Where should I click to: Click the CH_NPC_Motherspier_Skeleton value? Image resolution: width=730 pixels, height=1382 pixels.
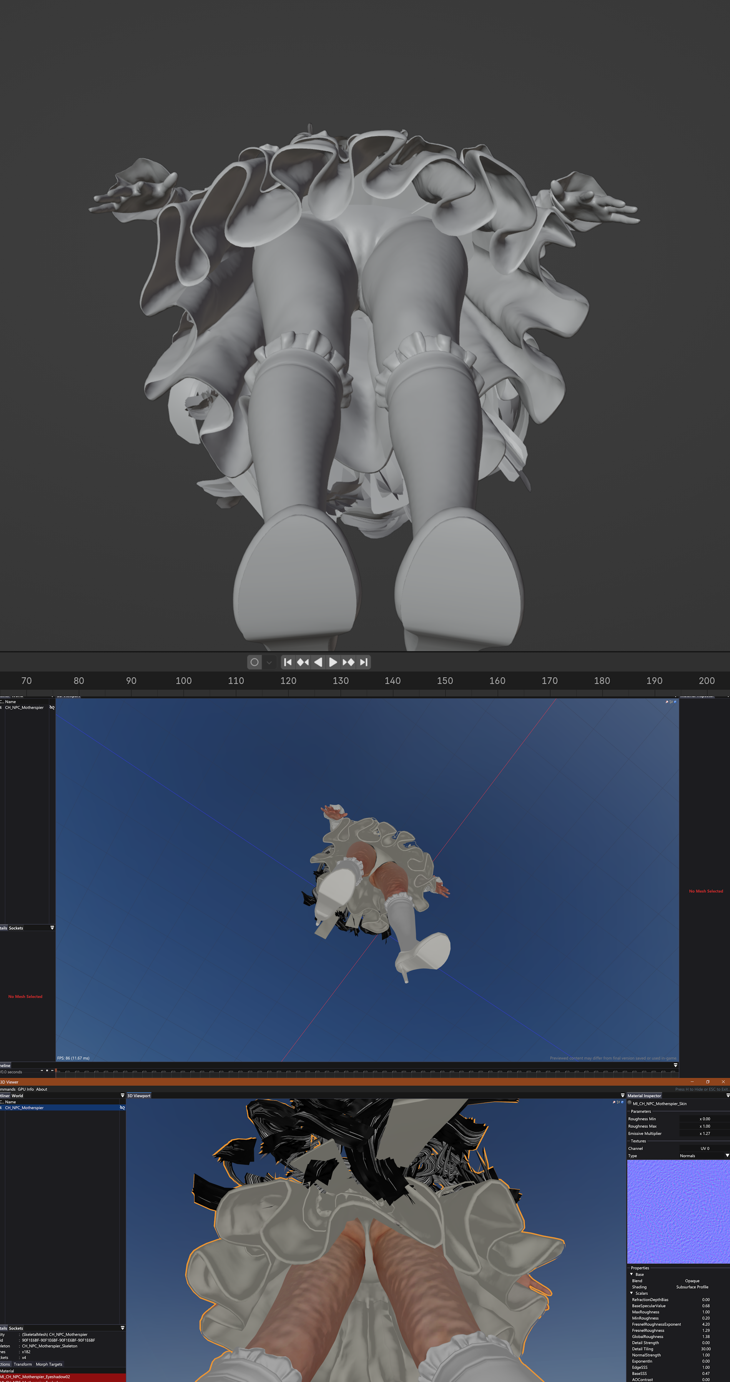pyautogui.click(x=49, y=1346)
